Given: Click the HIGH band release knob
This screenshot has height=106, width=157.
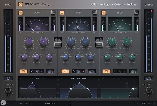Looking at the screenshot, I should (132, 57).
